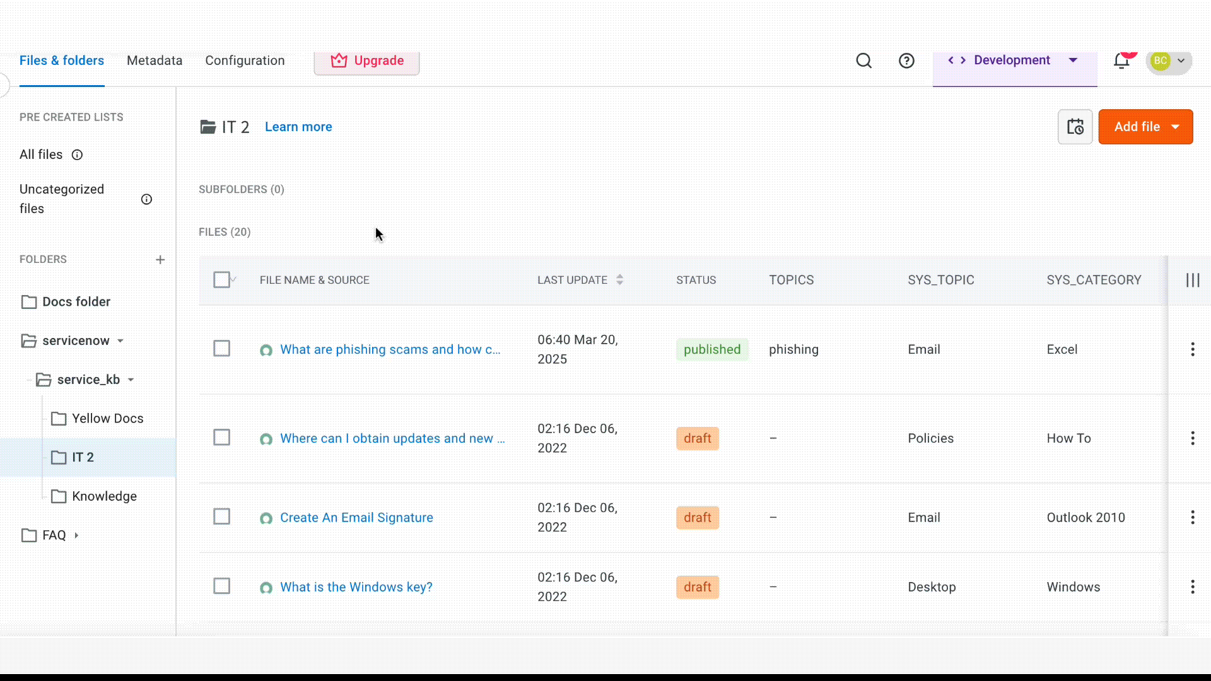Add new folder plus icon
The width and height of the screenshot is (1211, 681).
tap(160, 260)
